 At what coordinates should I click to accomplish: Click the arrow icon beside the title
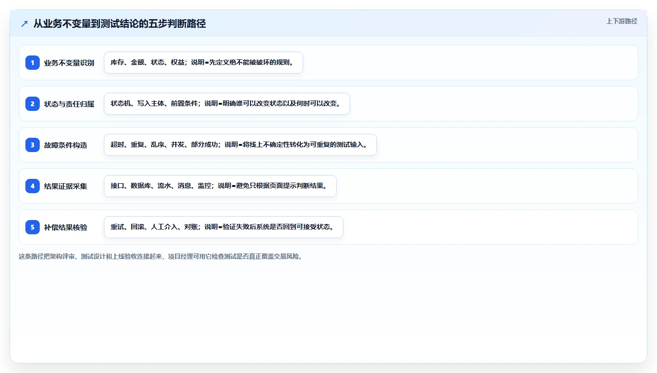coord(24,23)
